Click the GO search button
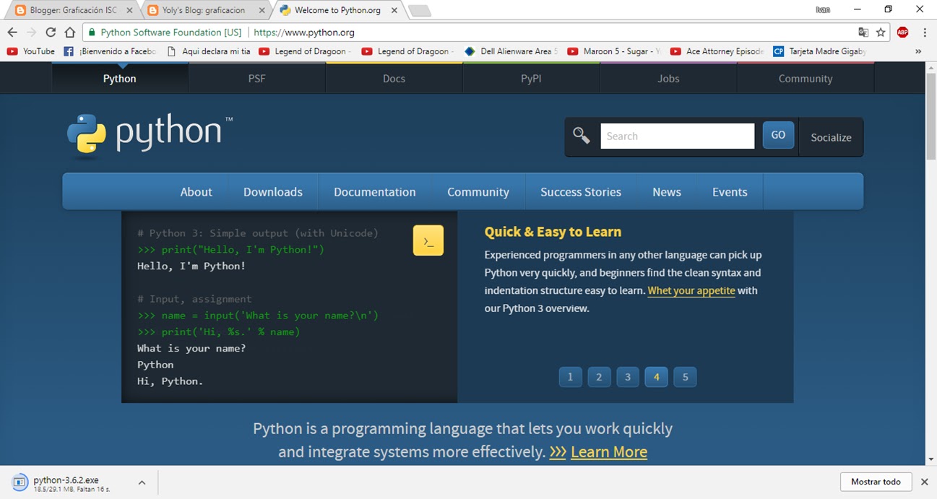Screen dimensions: 937x499 [x=778, y=135]
